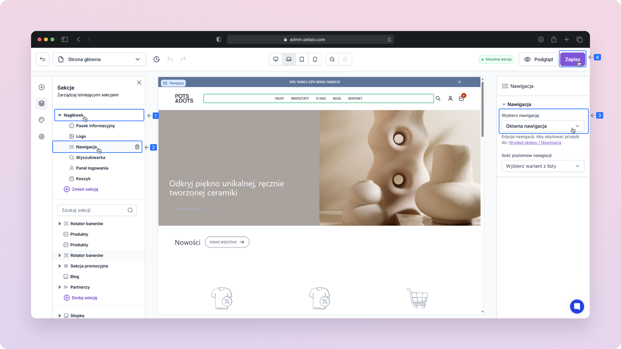The height and width of the screenshot is (349, 621).
Task: Open Wygląd sklepu / Nawigacja link
Action: pos(535,143)
